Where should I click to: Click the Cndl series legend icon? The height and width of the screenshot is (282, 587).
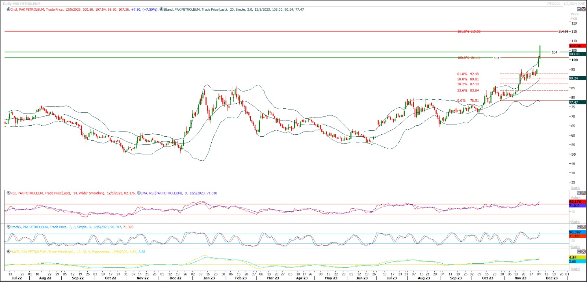pos(8,10)
